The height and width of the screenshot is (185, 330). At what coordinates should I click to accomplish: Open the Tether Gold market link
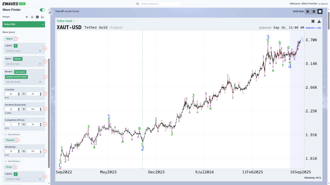click(65, 21)
